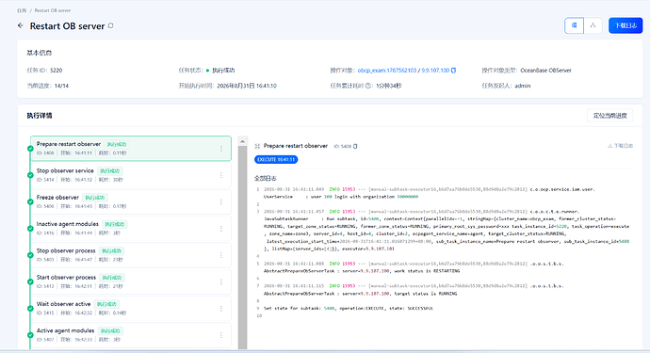Click the green check icon for Stop observer process
The width and height of the screenshot is (650, 353).
coord(30,255)
